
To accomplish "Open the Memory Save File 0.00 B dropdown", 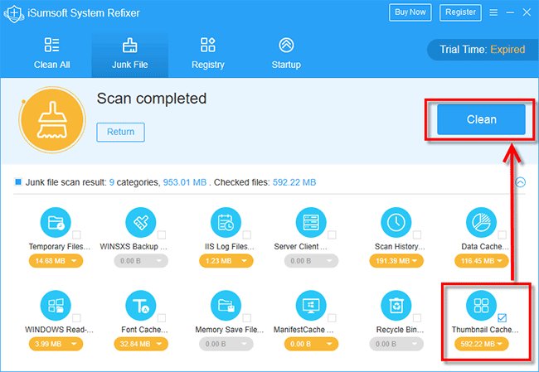I will (x=226, y=344).
